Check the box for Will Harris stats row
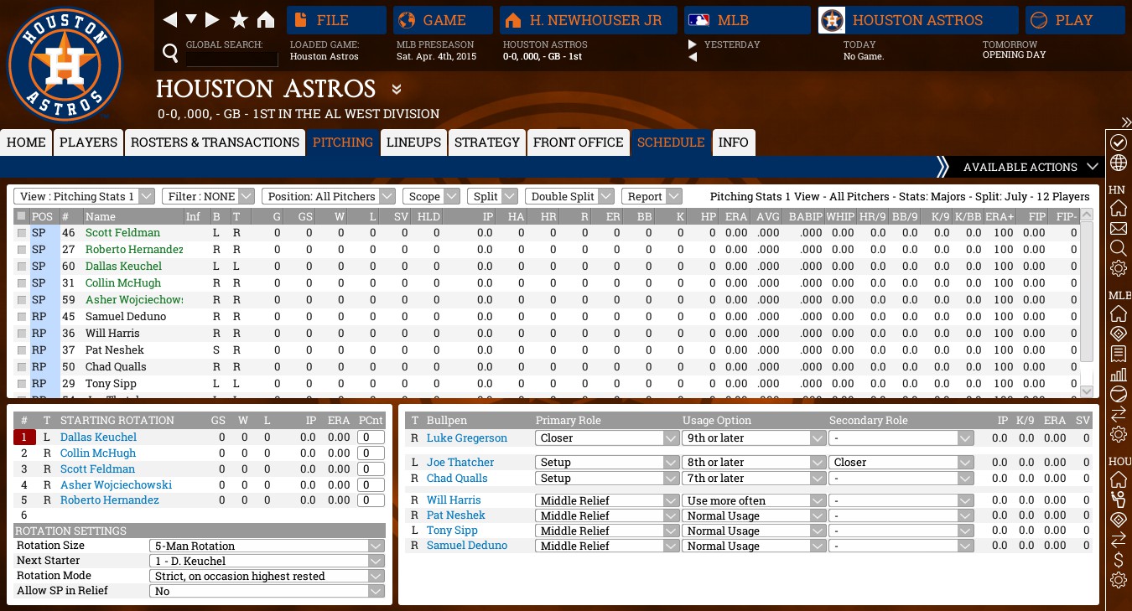The width and height of the screenshot is (1132, 611). (22, 334)
